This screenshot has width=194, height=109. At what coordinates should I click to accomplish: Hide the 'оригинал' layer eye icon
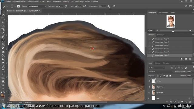coord(149,93)
